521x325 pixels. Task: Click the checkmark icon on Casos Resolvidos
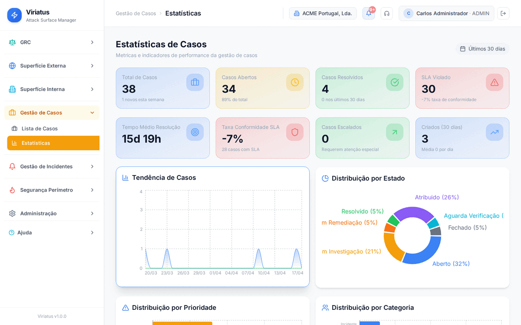(x=395, y=82)
